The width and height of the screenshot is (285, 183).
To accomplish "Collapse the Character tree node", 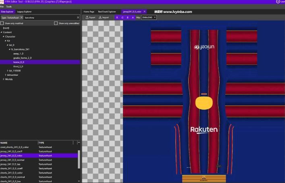I will (x=4, y=37).
